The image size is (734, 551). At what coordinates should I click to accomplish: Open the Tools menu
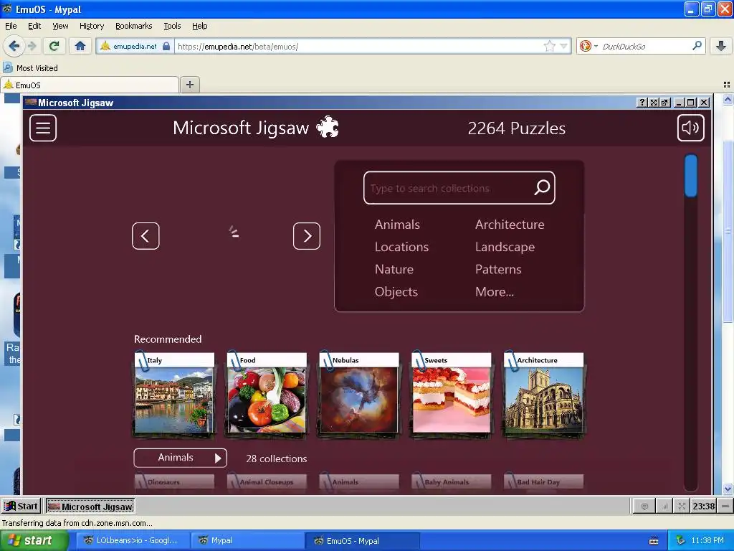click(172, 26)
